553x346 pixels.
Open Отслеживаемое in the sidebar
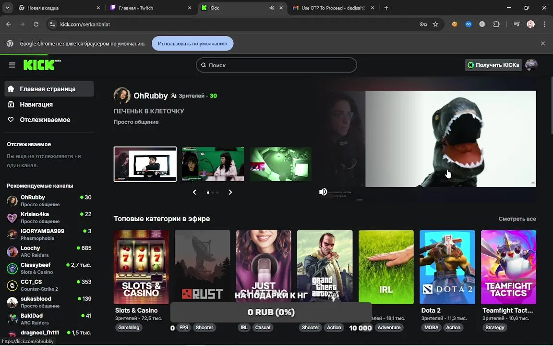pyautogui.click(x=49, y=120)
